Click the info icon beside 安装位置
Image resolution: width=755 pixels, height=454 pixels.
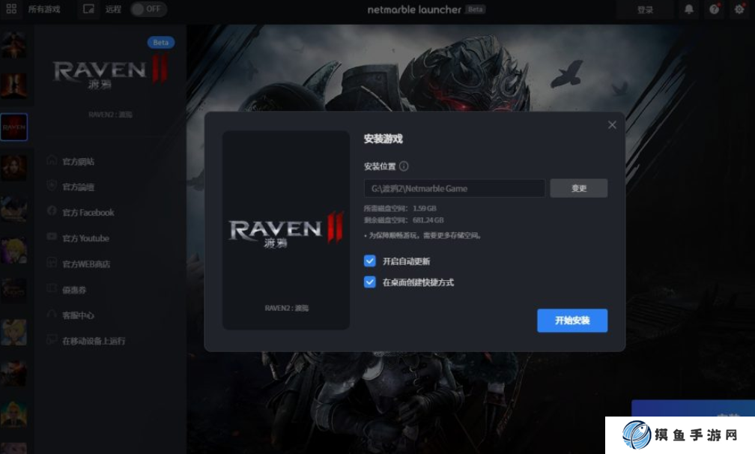click(404, 166)
